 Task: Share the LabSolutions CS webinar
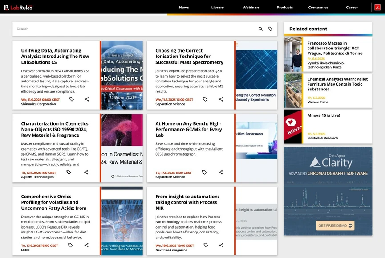tap(87, 99)
